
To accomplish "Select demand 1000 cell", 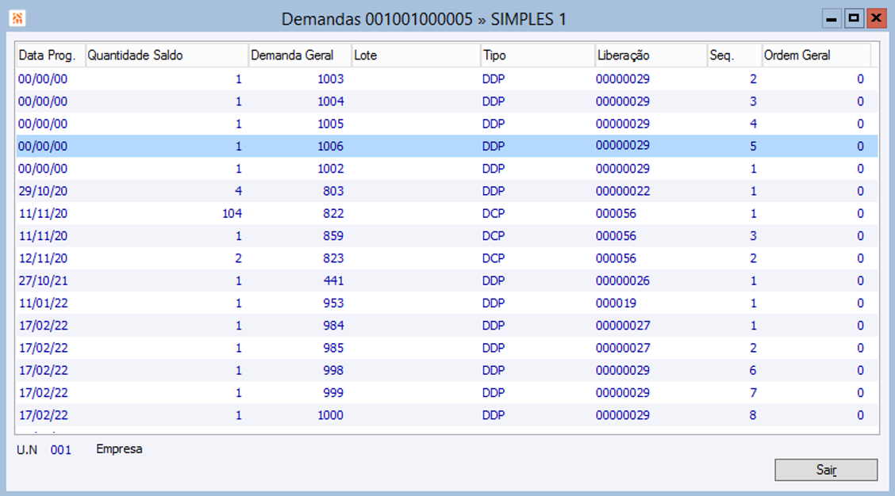I will (331, 415).
